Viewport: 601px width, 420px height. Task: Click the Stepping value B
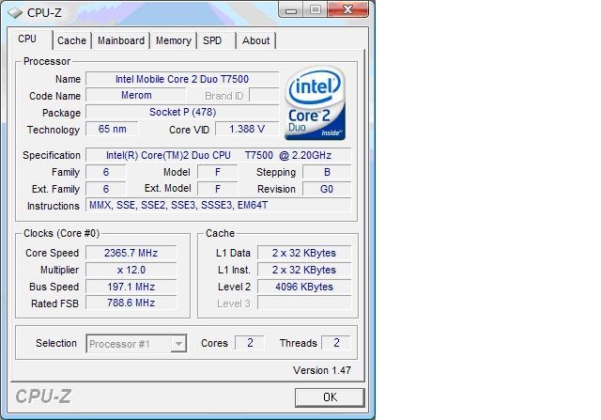327,172
